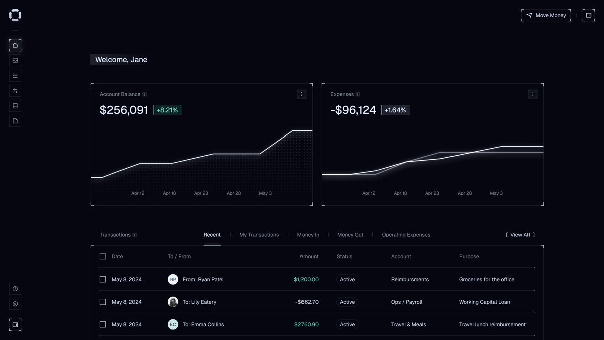Select all transactions with header checkbox
Viewport: 604px width, 340px height.
pyautogui.click(x=103, y=256)
